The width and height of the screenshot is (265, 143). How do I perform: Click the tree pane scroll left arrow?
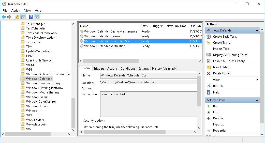(x=3, y=134)
